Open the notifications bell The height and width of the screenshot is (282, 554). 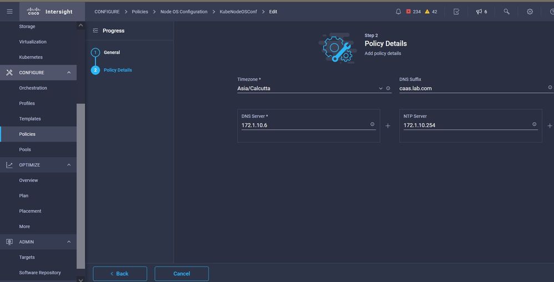pos(398,12)
